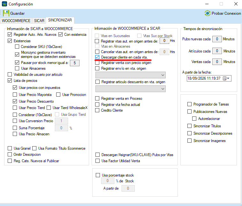Toggle Lista de precios checkbox
Image resolution: width=242 pixels, height=206 pixels.
pos(10,81)
